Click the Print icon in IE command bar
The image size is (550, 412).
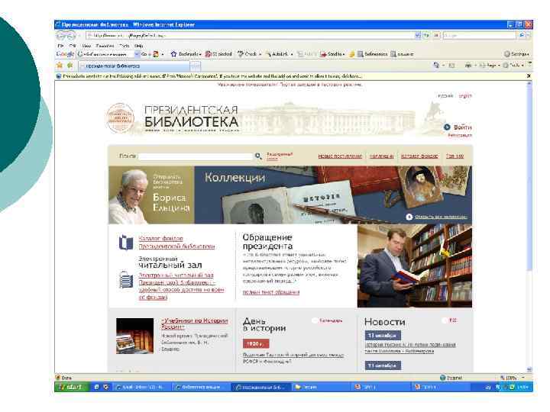pyautogui.click(x=468, y=65)
